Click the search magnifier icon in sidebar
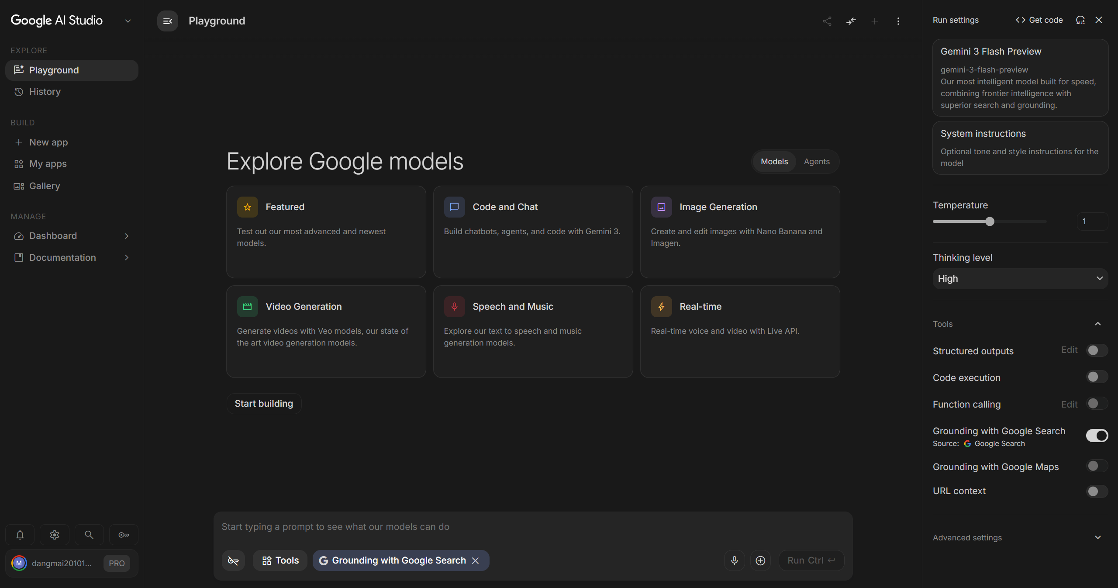The image size is (1118, 588). point(89,535)
